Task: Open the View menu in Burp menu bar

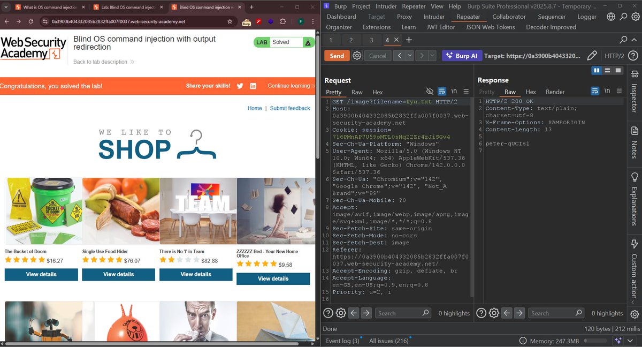Action: [437, 6]
